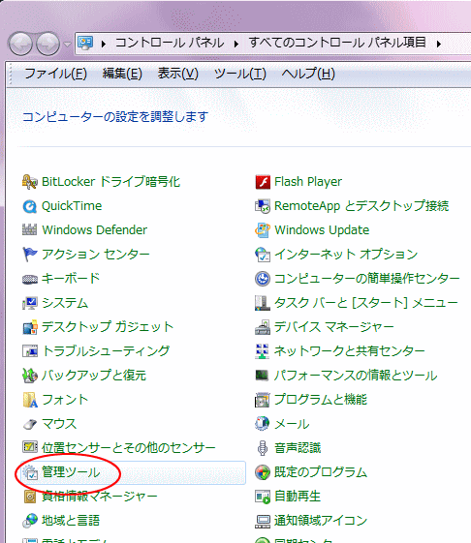This screenshot has height=543, width=471.
Task: Open the 既定のプログラム text link
Action: (x=321, y=472)
